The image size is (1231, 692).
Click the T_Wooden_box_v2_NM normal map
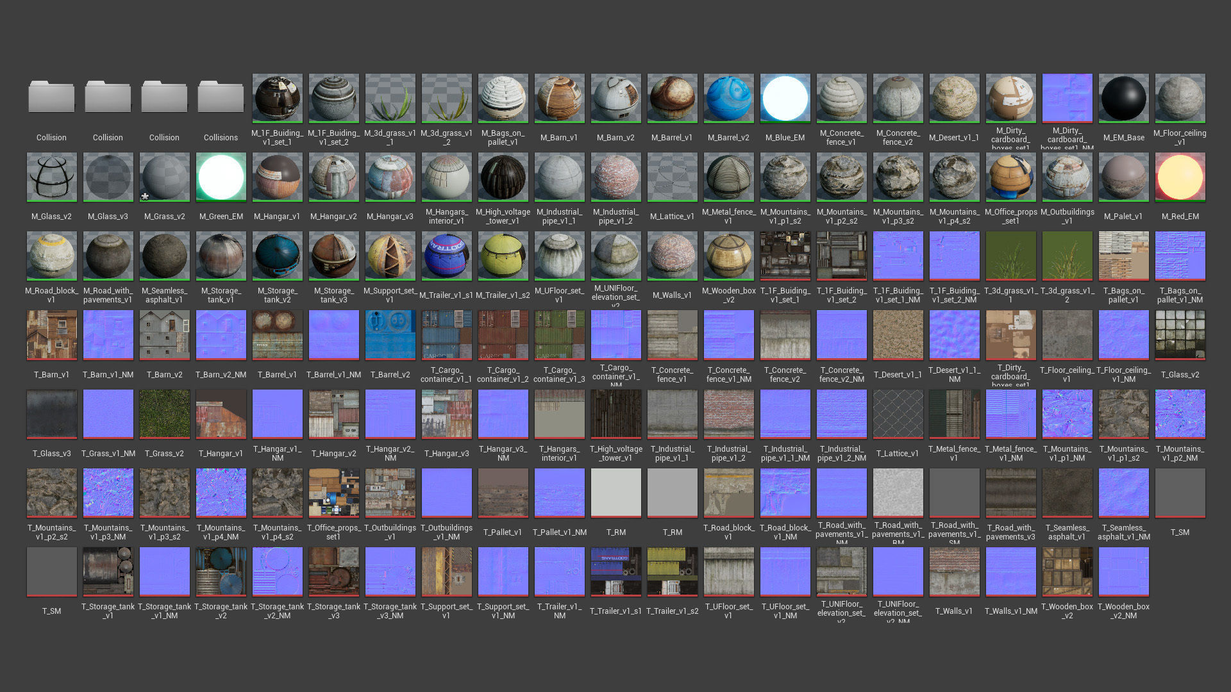[x=1123, y=571]
